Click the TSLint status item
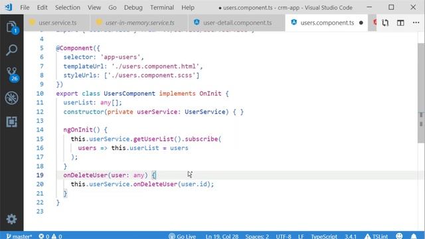The width and height of the screenshot is (425, 239). [x=377, y=236]
